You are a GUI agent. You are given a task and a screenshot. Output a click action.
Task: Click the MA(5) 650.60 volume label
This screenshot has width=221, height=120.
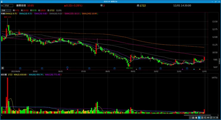coord(20,75)
